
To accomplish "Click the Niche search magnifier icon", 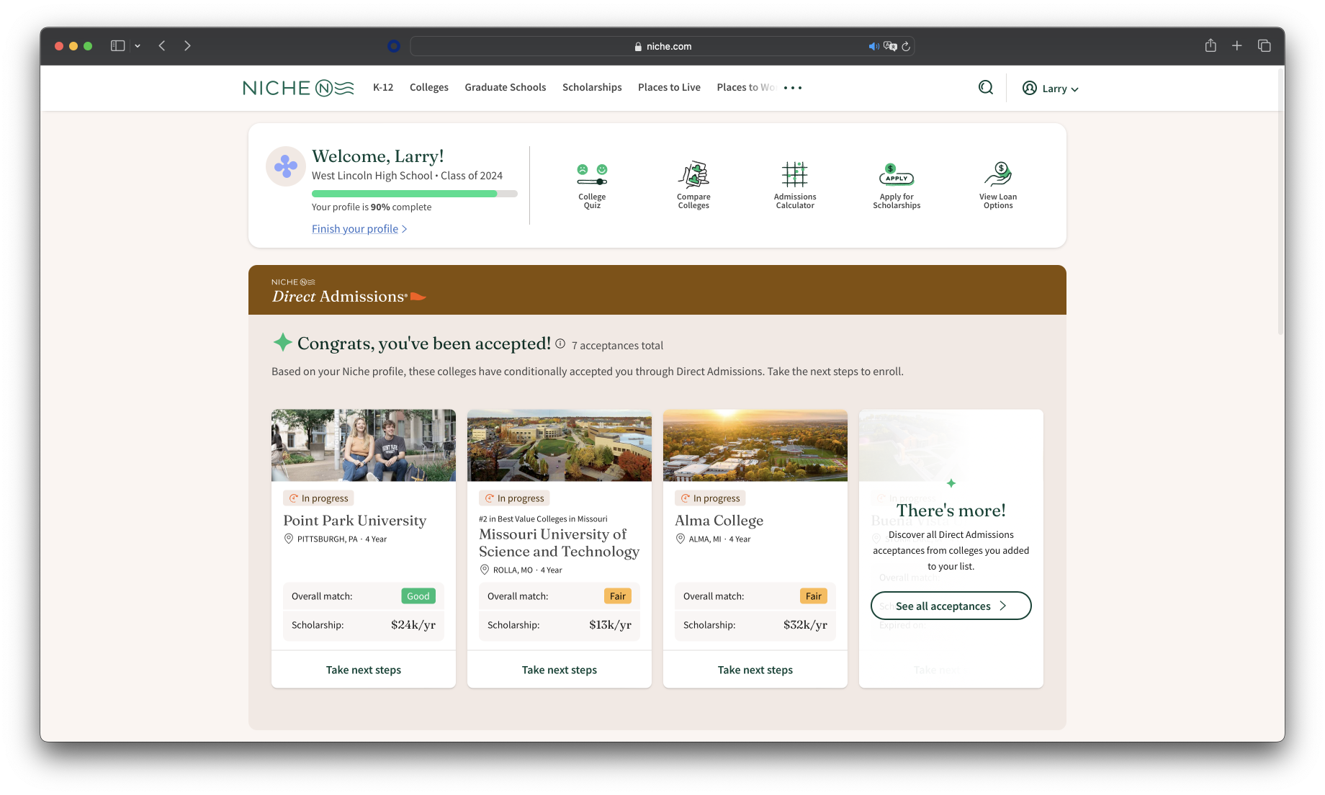I will pos(986,88).
